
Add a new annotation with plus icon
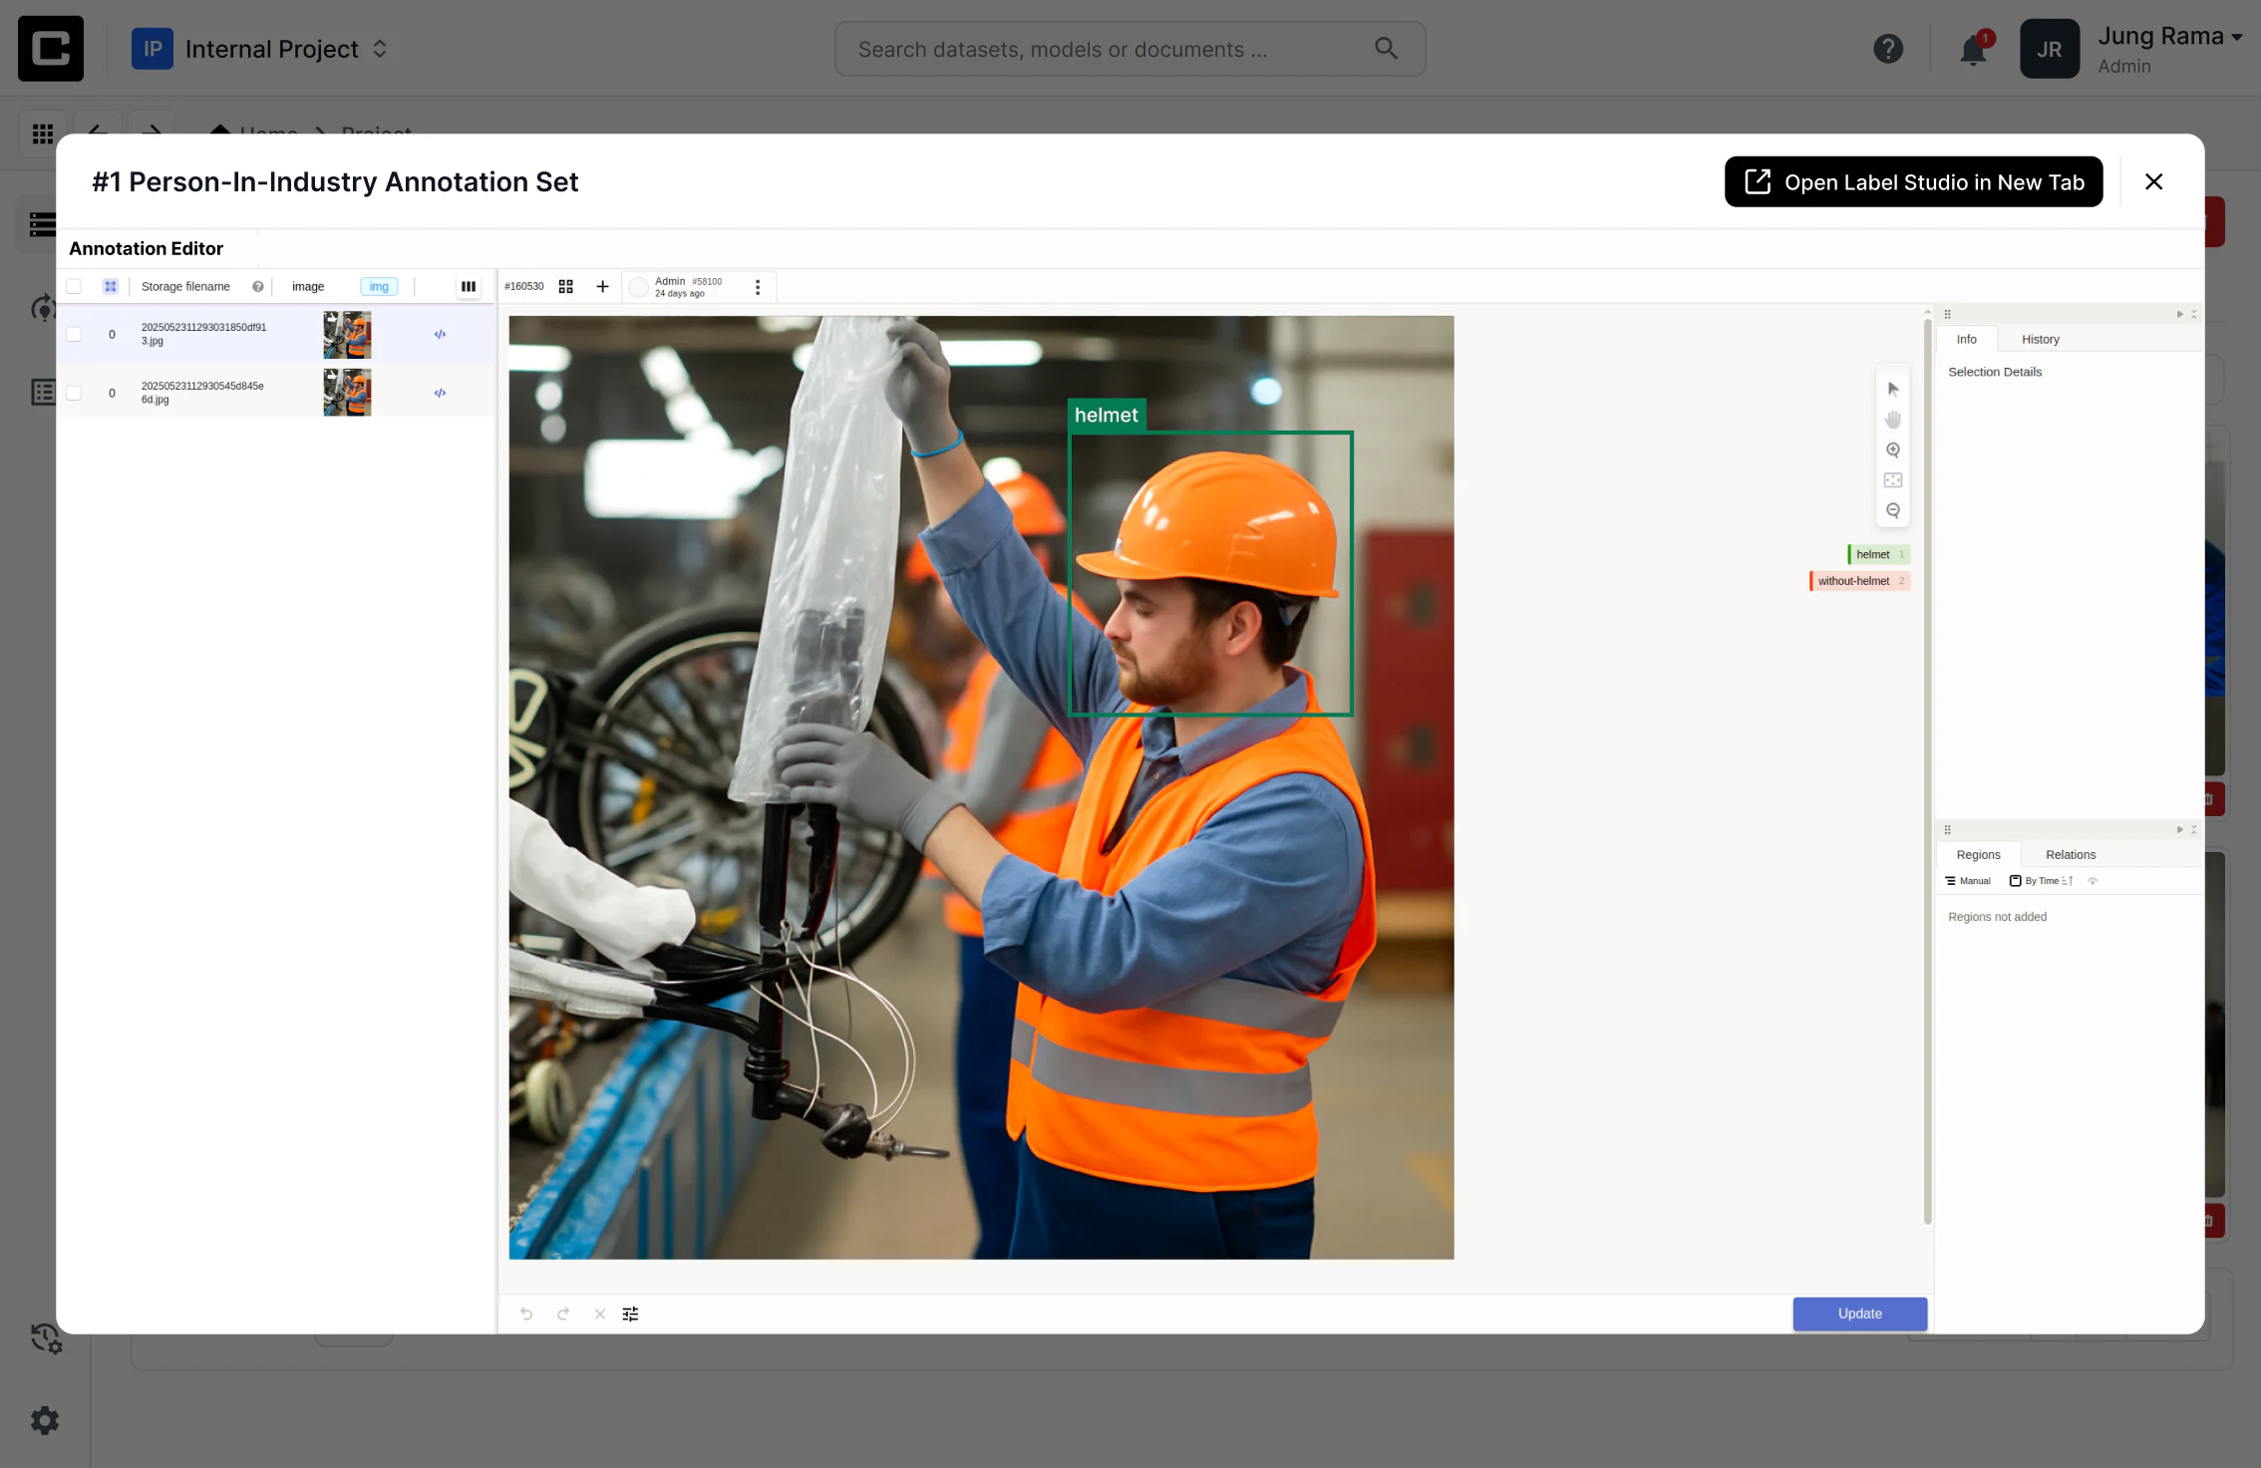[x=602, y=286]
